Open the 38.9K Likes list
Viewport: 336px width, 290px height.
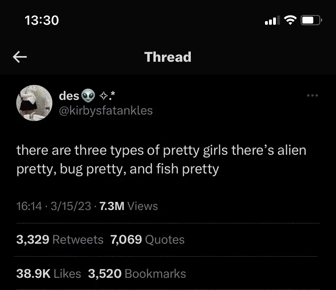pos(48,273)
